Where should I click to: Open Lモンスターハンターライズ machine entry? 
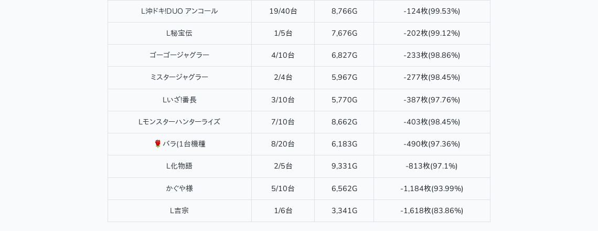tap(179, 122)
